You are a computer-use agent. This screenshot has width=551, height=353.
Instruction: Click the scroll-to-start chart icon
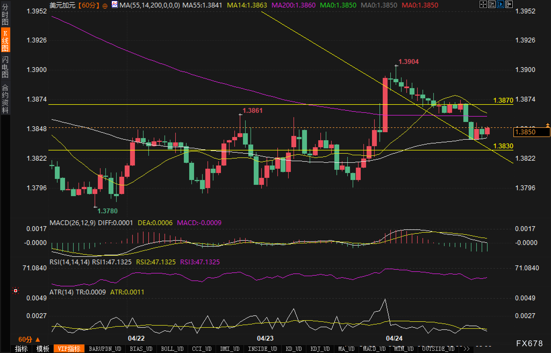click(492, 4)
